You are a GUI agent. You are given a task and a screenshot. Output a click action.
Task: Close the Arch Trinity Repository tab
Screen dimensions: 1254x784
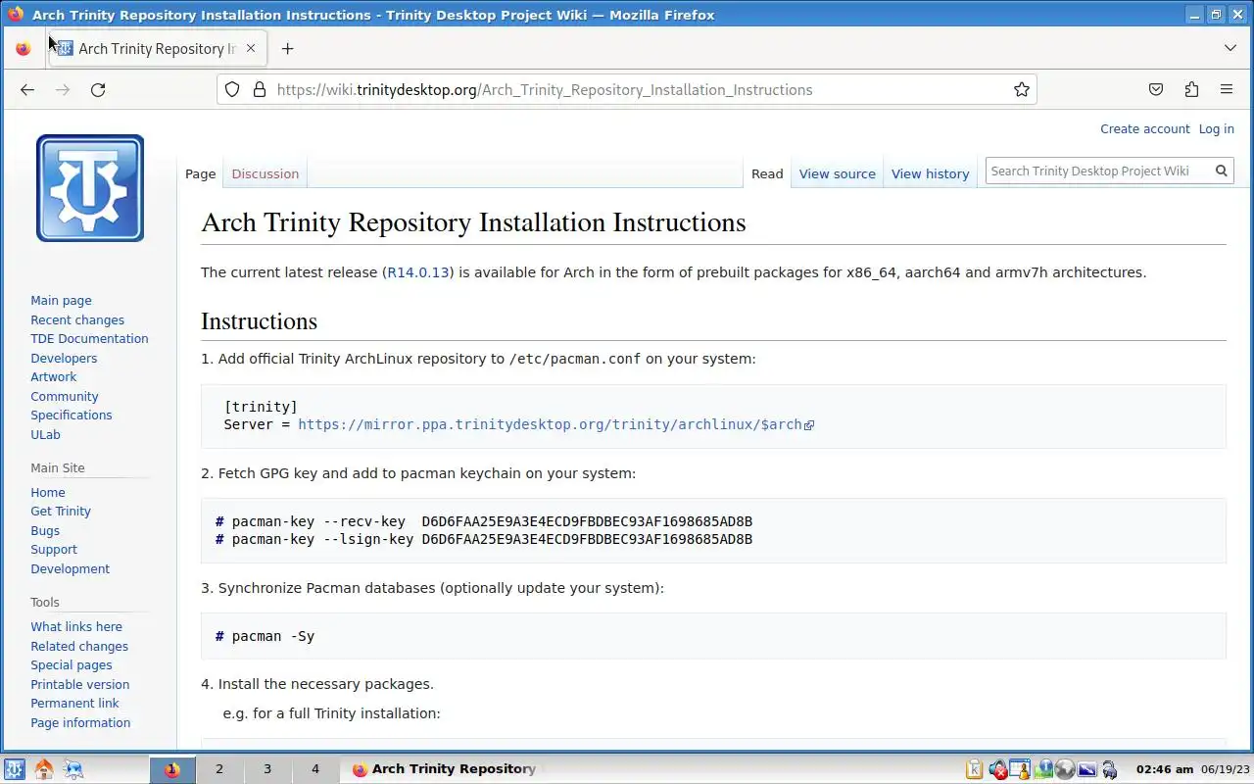[x=251, y=48]
